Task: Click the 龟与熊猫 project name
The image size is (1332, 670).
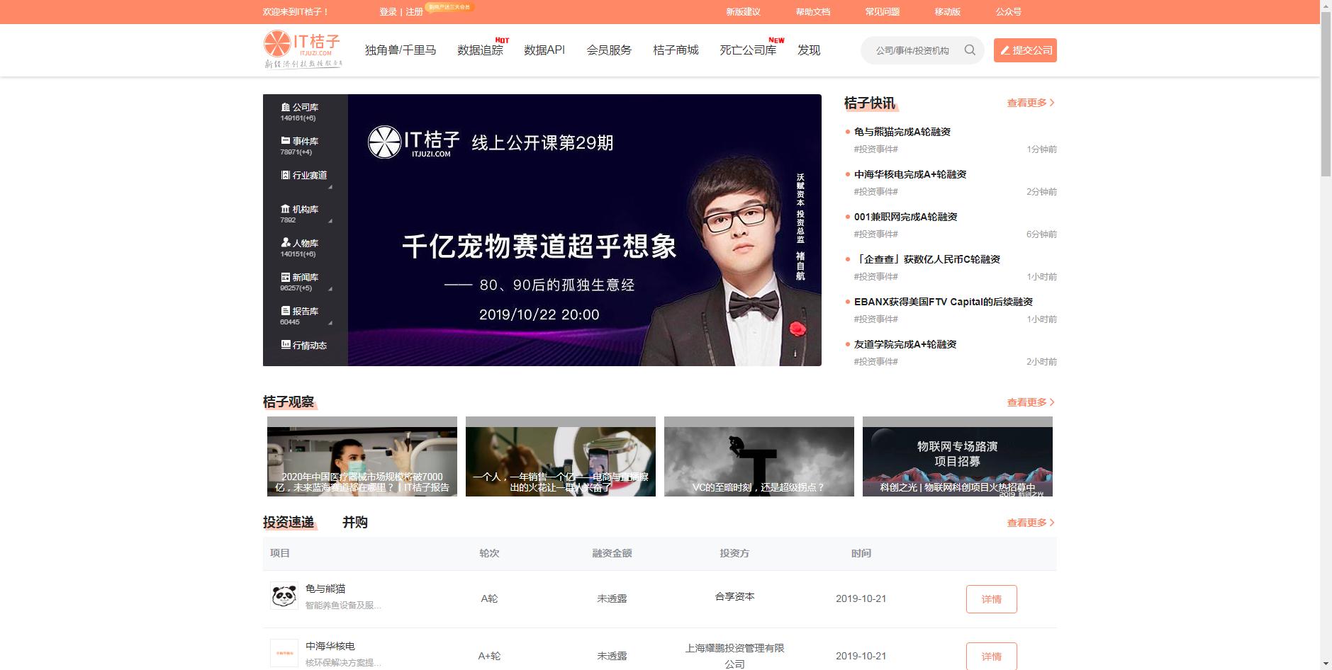Action: [x=325, y=589]
